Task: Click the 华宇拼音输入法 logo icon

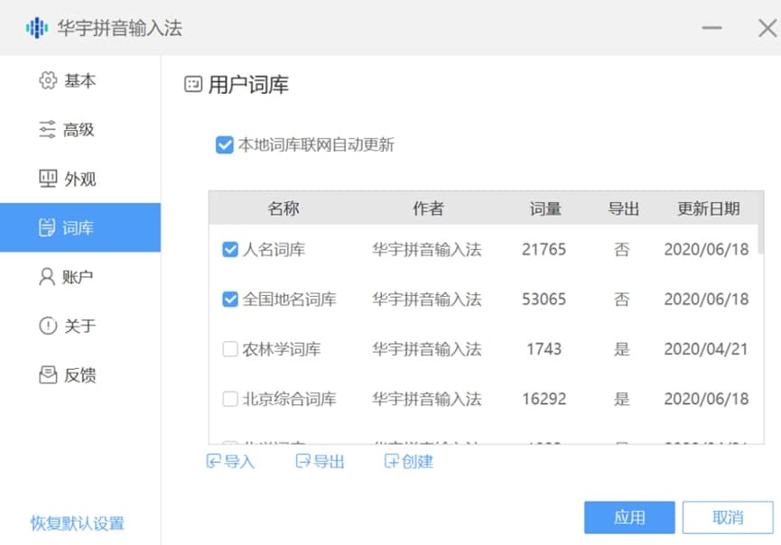Action: tap(35, 29)
